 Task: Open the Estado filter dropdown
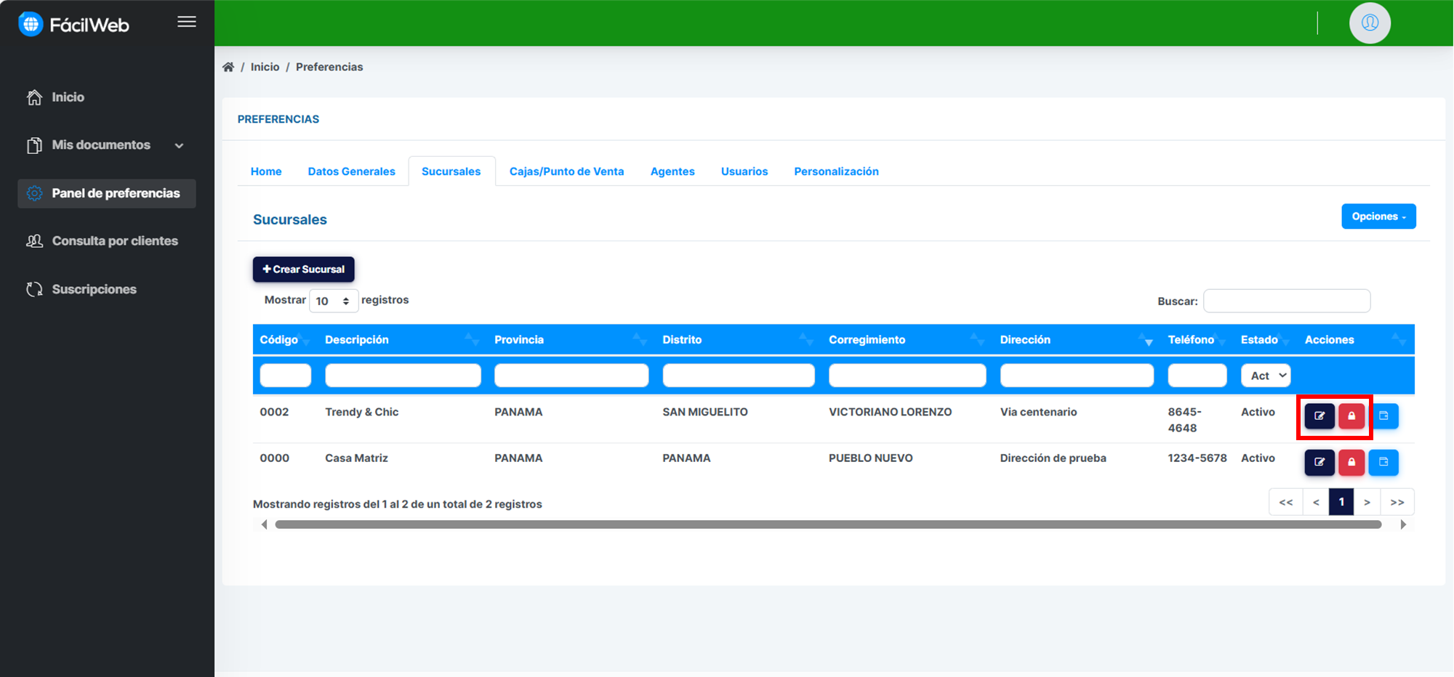tap(1266, 376)
